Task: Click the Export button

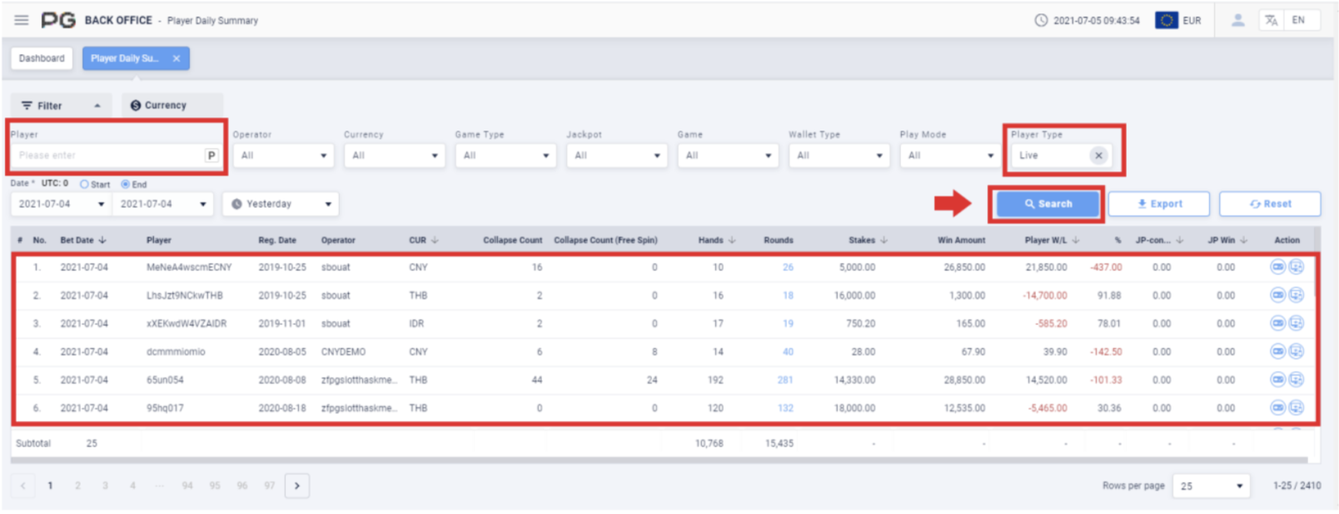Action: (1159, 204)
